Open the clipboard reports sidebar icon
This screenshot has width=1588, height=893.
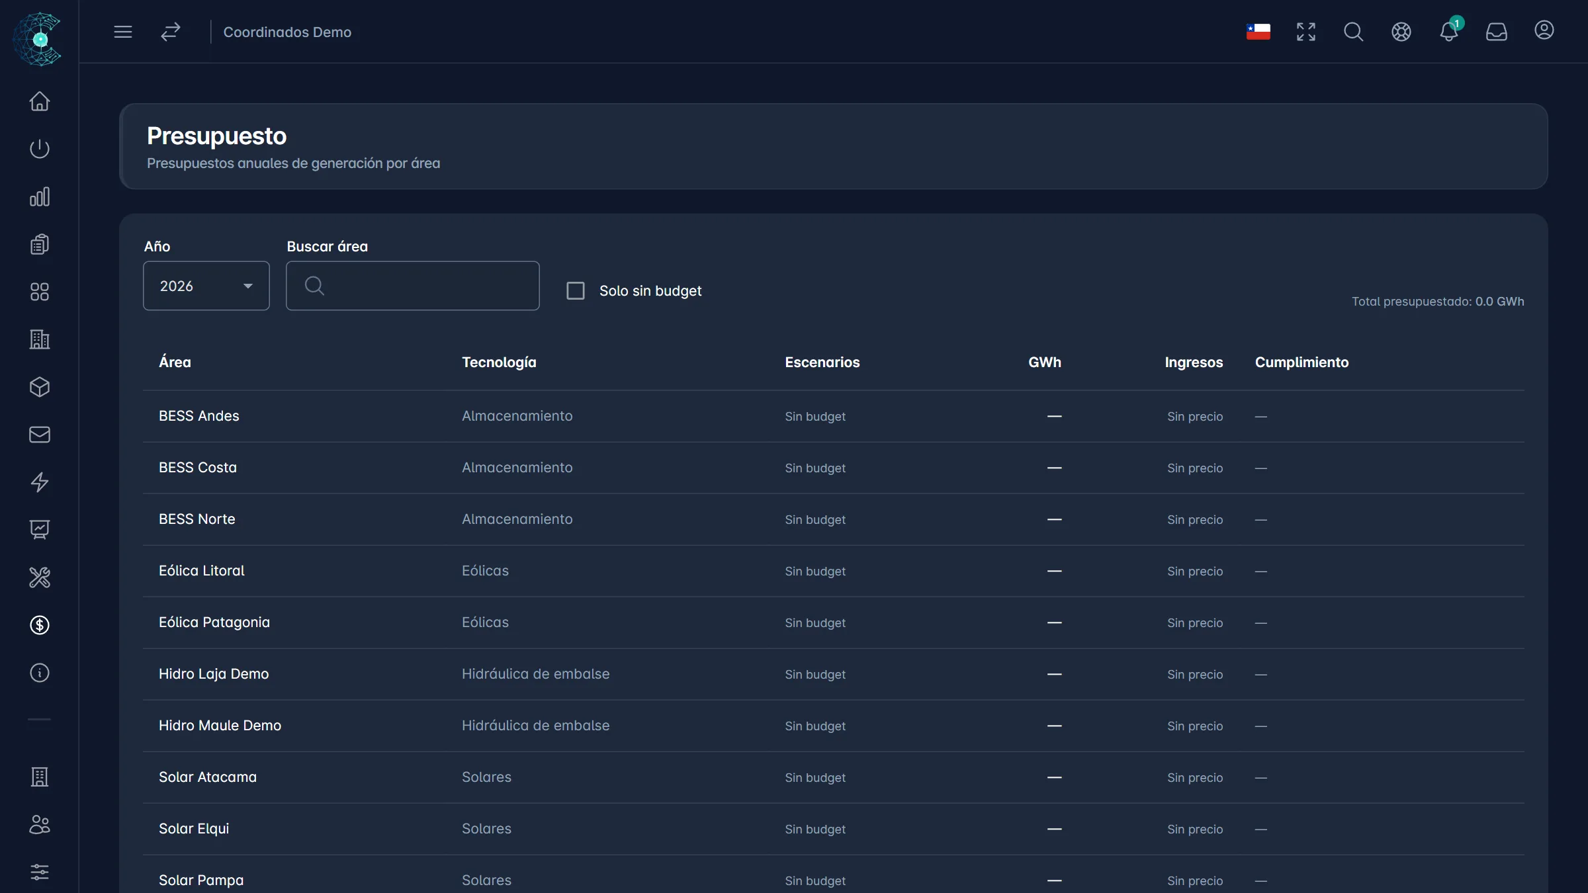40,244
